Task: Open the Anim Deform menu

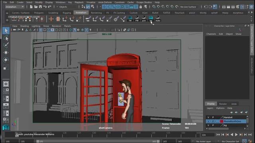Action: point(105,2)
